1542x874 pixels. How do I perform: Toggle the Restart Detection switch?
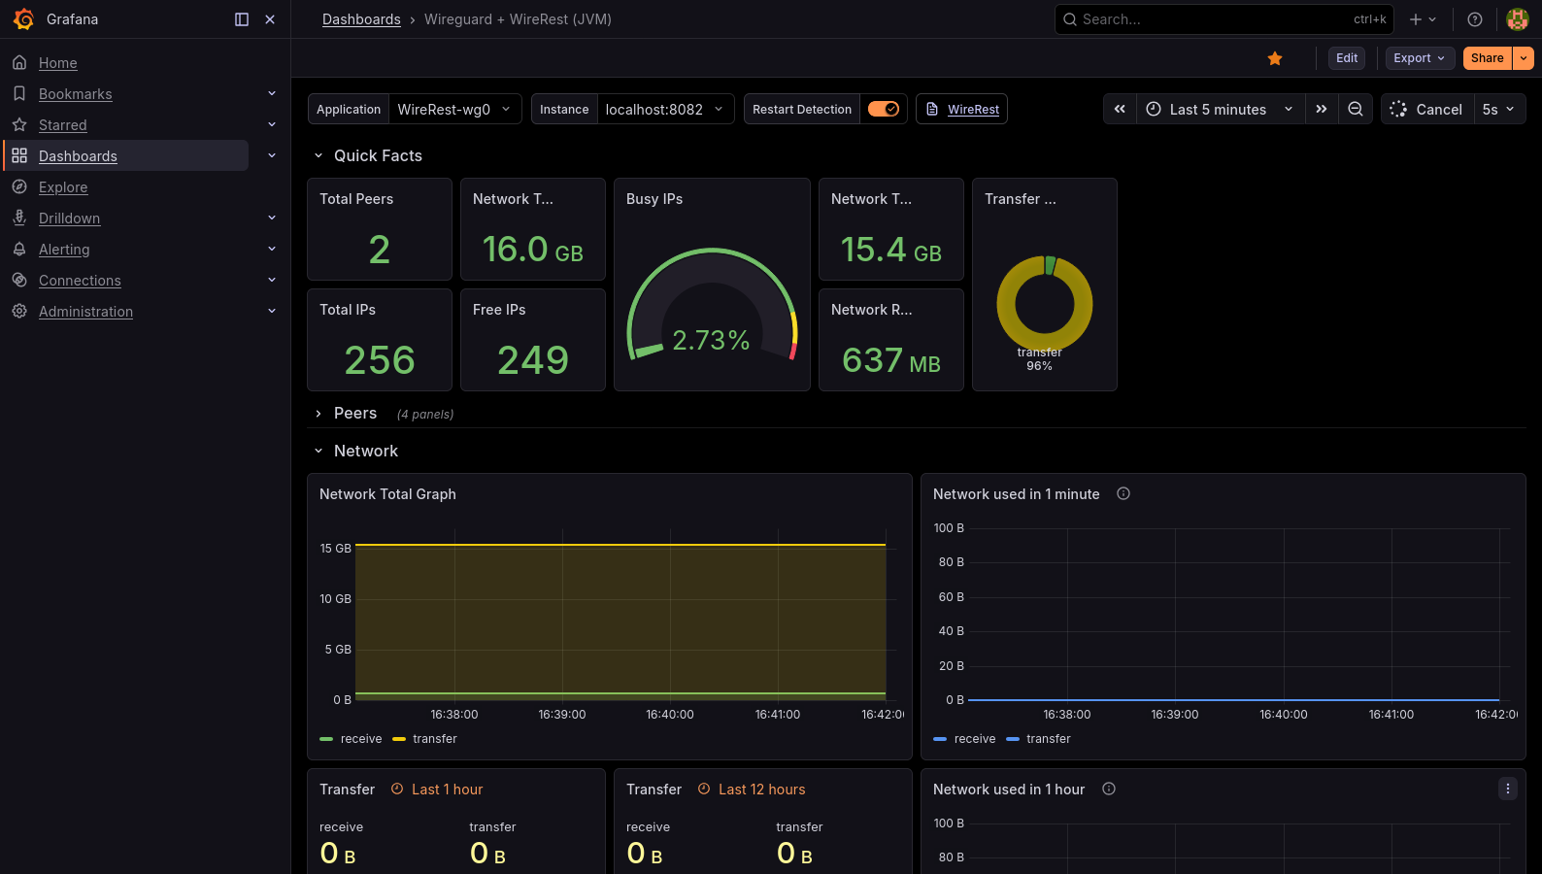[x=884, y=110]
